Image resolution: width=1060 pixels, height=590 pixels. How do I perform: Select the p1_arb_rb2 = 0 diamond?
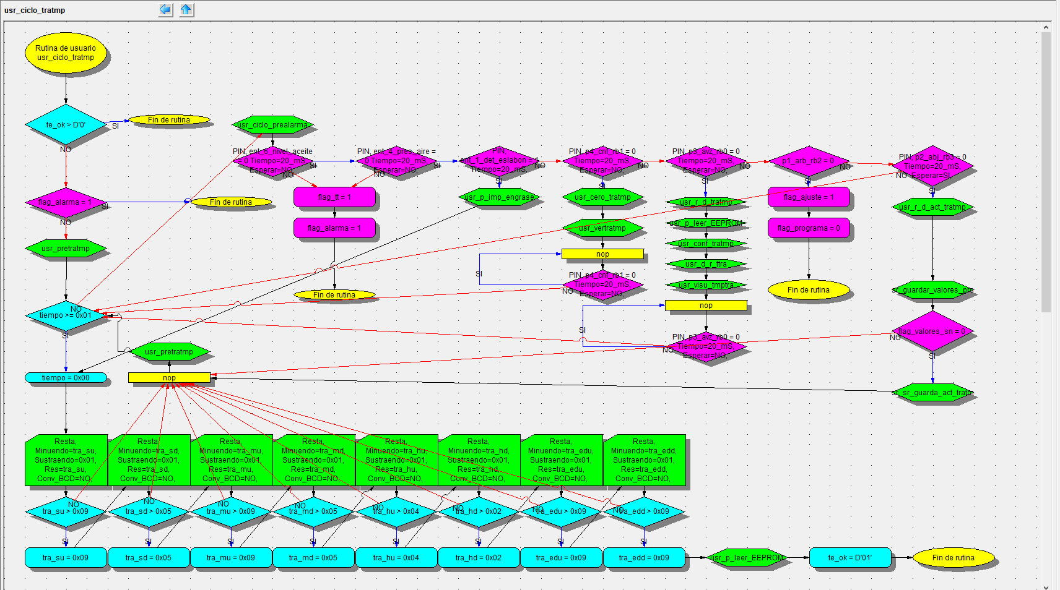point(809,161)
